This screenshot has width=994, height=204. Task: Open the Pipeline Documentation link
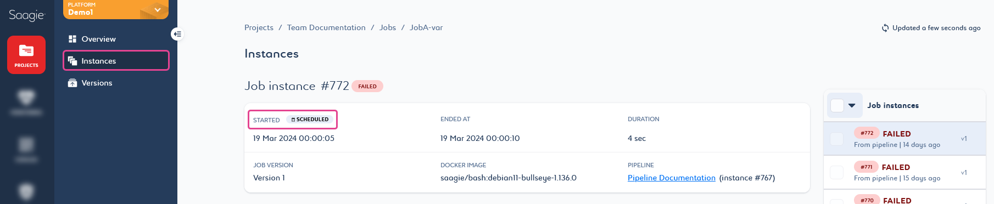coord(671,178)
